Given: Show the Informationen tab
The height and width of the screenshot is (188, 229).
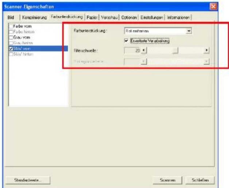Looking at the screenshot, I should [x=178, y=17].
